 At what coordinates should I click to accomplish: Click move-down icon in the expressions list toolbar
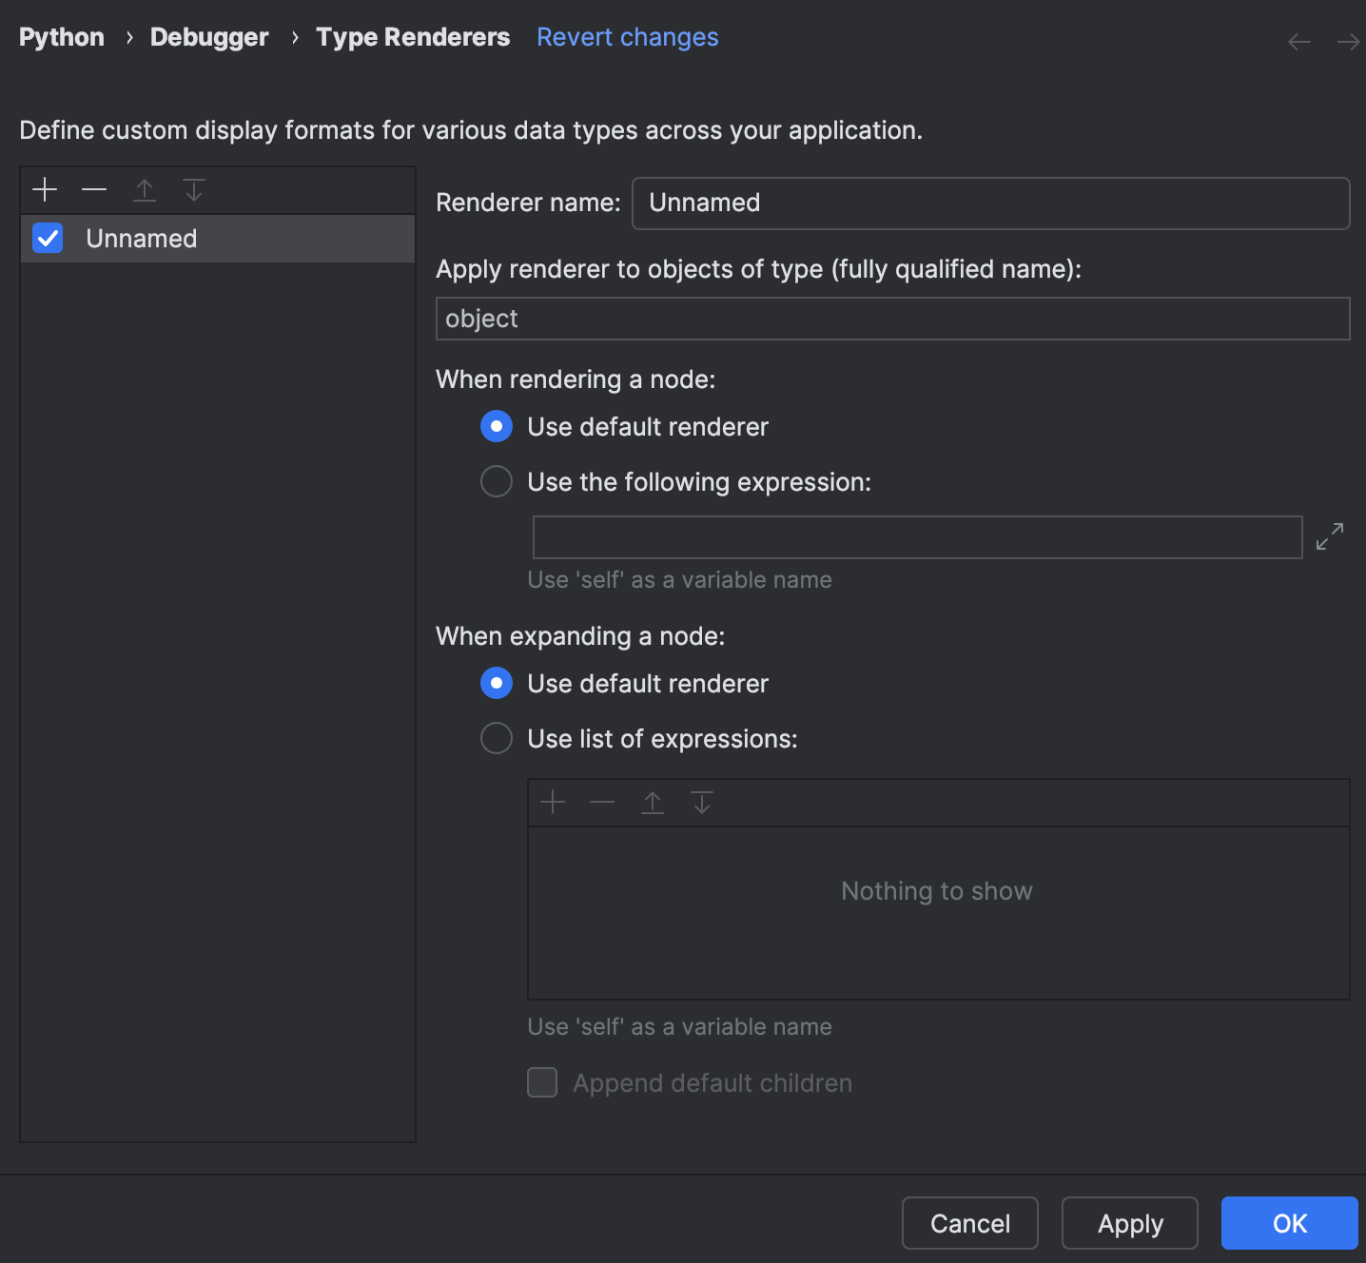(702, 803)
